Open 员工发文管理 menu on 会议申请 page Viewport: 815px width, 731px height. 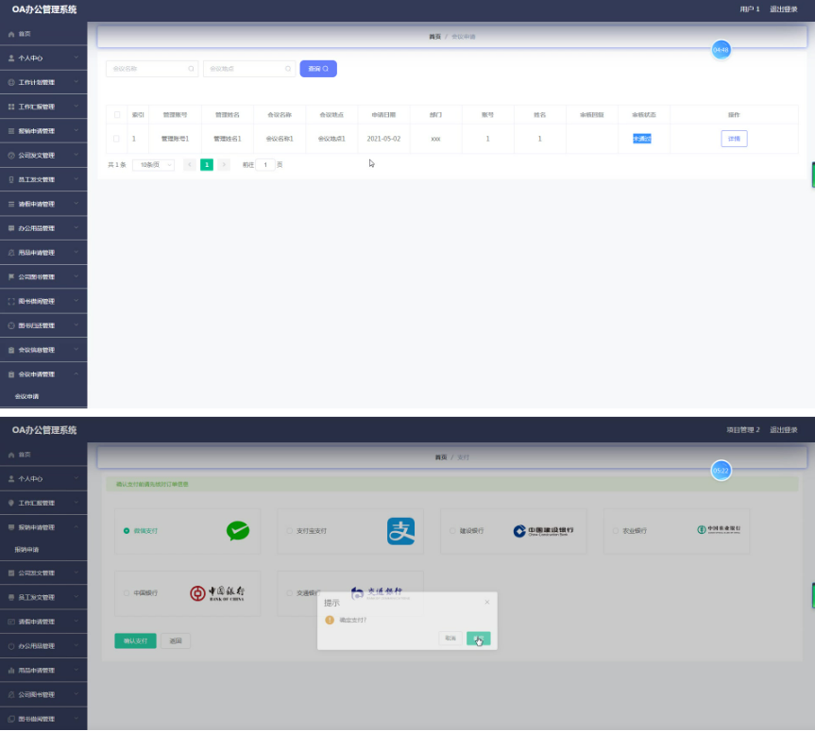(43, 179)
